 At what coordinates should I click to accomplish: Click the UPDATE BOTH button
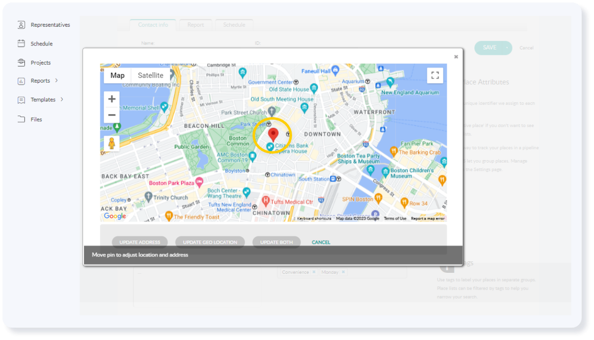[277, 242]
